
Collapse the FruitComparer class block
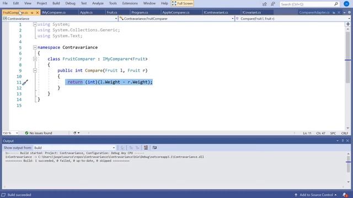[35, 59]
